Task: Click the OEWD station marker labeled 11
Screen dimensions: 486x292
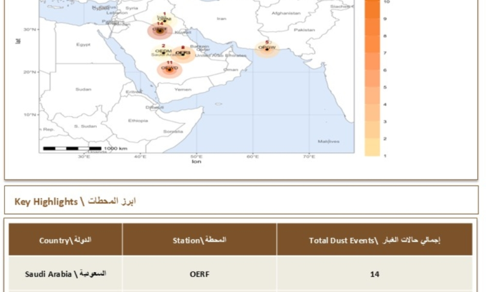Action: [169, 68]
